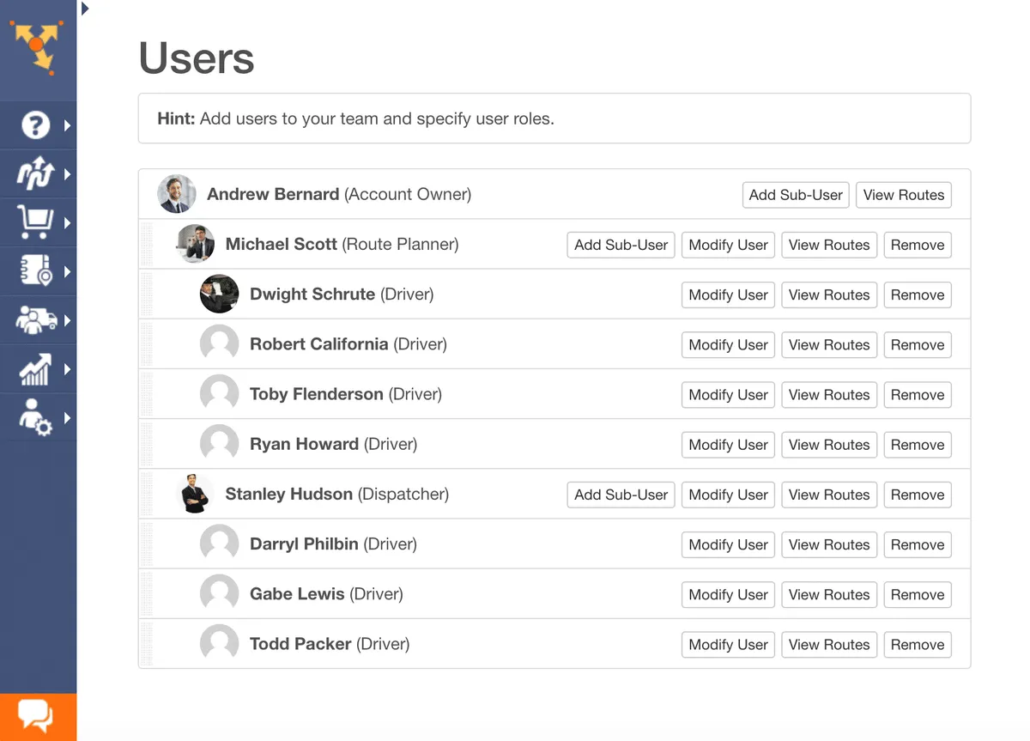Open the address book map pin icon
Screen dimensions: 1030x741
tap(35, 271)
